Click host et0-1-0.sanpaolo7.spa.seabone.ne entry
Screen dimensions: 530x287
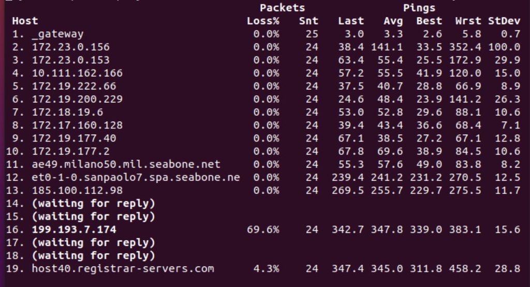click(x=136, y=177)
